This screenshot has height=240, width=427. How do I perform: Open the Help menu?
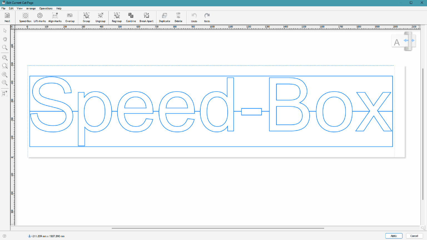[x=59, y=8]
